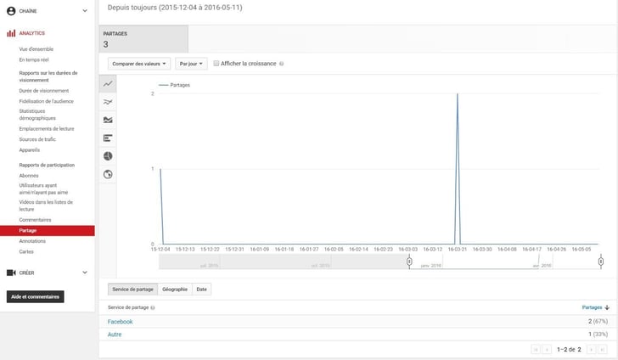Viewport: 618px width, 360px height.
Task: Open the Facebook sharing service link
Action: [121, 322]
